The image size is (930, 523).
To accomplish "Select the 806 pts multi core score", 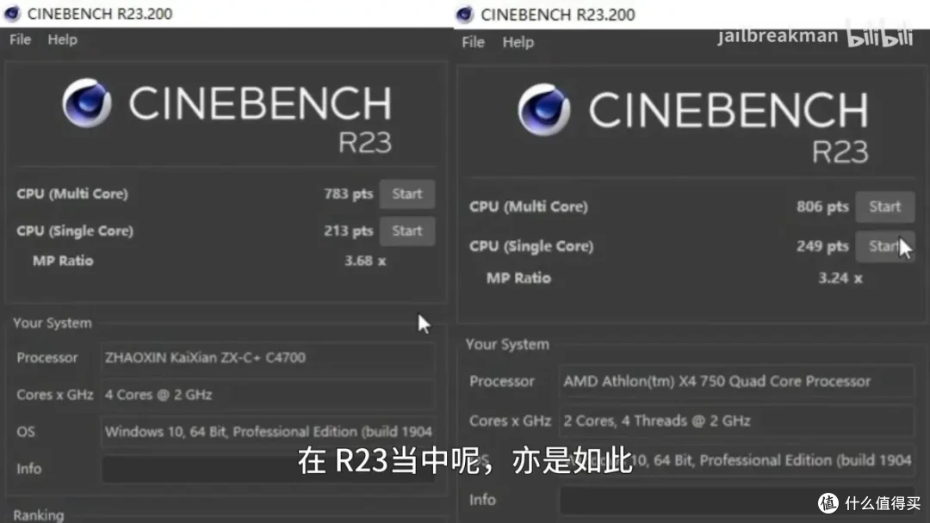I will pyautogui.click(x=822, y=206).
